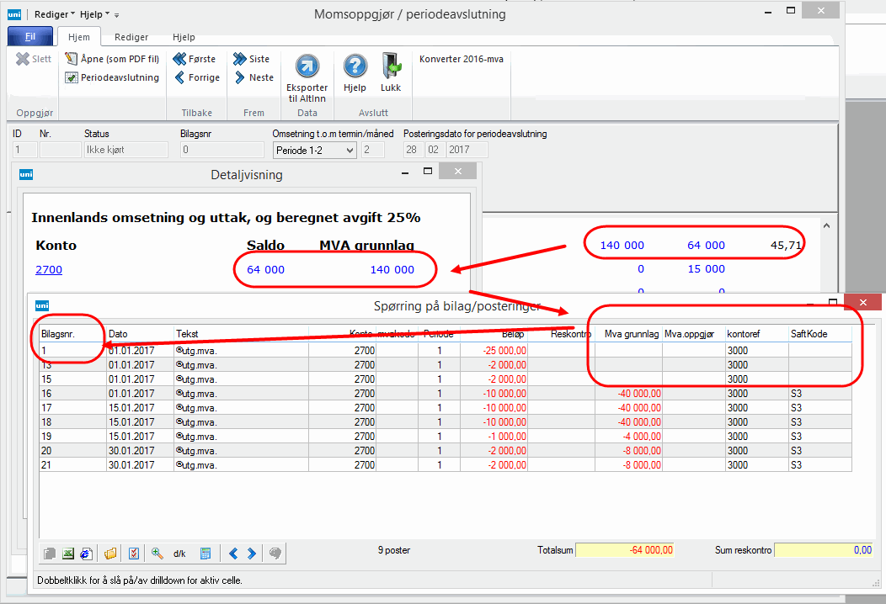Open account 2700 link in Detaljvisning
Screen dimensions: 886x604
(x=49, y=270)
